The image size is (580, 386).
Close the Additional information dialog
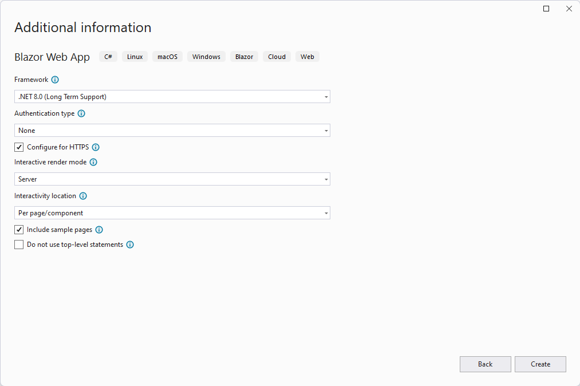coord(569,9)
